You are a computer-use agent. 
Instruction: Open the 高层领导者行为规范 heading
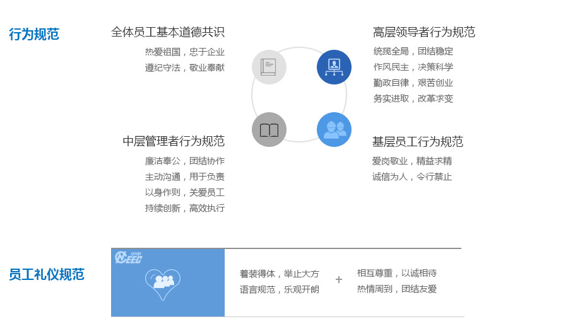[x=423, y=32]
